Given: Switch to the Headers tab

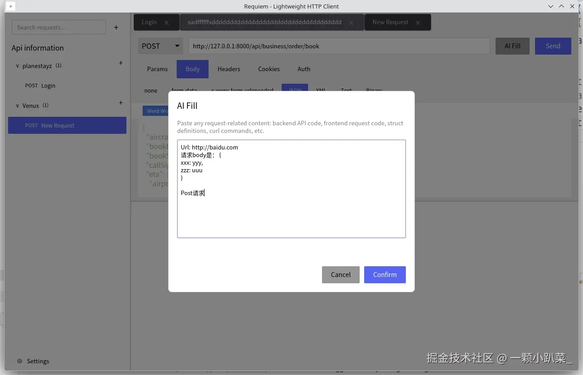Looking at the screenshot, I should 229,69.
